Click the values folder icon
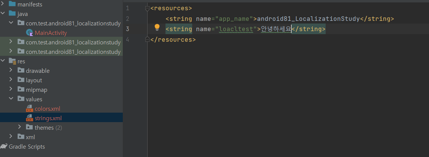429x157 pixels. [21, 99]
